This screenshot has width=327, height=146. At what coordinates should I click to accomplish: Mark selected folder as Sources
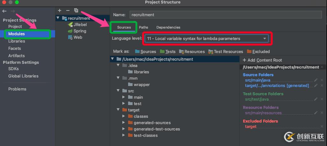click(145, 51)
